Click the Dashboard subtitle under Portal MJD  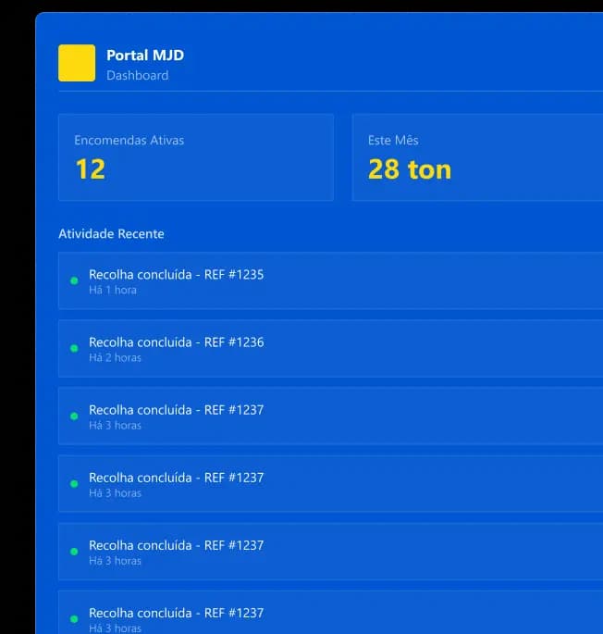138,76
